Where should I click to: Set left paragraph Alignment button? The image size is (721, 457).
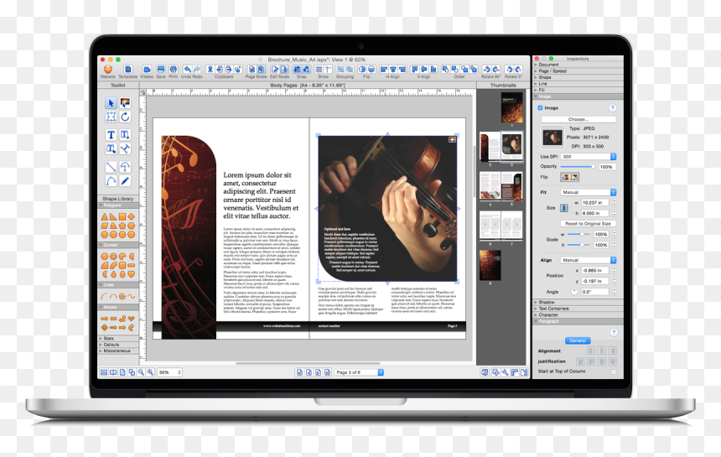coord(591,351)
